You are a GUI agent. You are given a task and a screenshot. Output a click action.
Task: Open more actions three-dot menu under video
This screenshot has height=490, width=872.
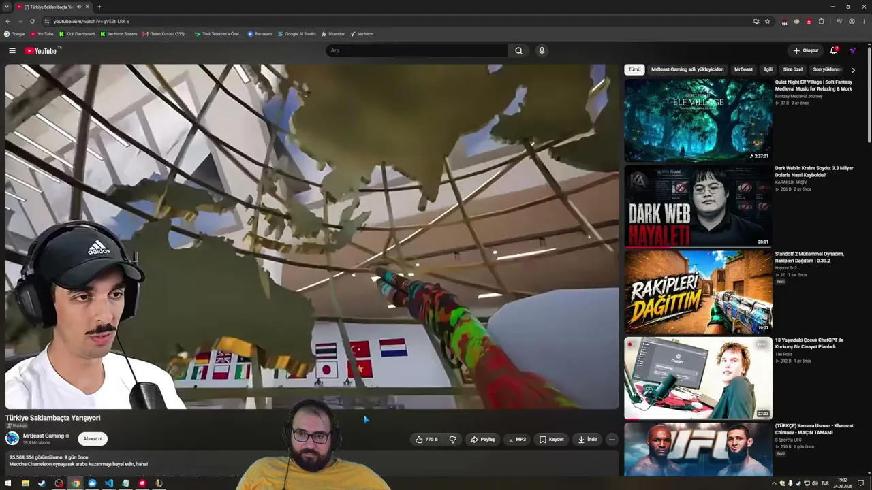(x=612, y=440)
